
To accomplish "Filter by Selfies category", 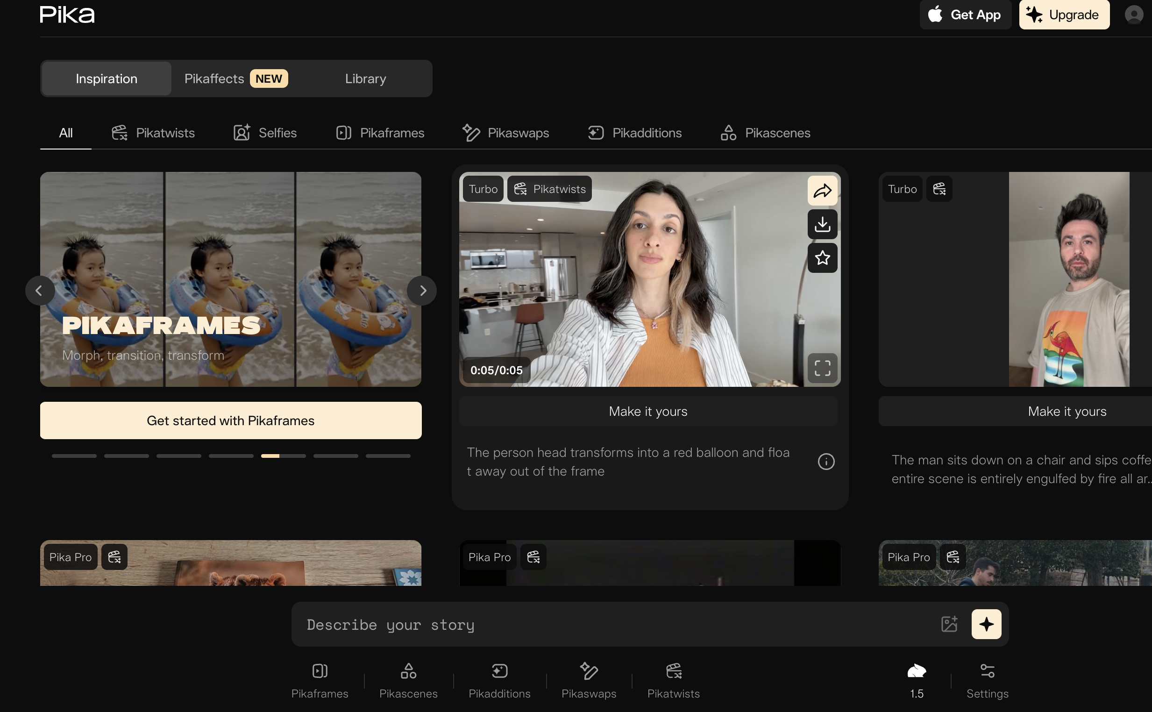I will (265, 133).
